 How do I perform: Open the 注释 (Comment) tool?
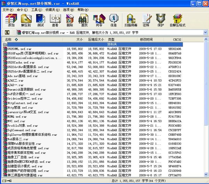coord(146,20)
